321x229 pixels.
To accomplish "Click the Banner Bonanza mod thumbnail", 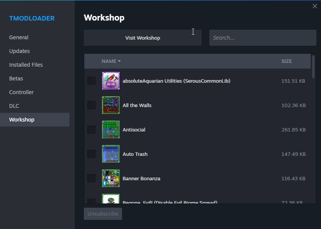I will 111,178.
